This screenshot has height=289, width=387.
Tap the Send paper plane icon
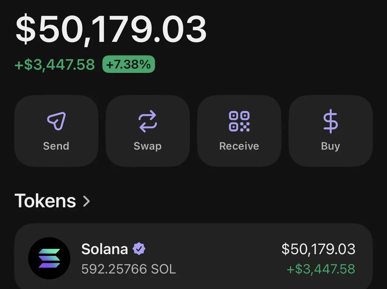(x=56, y=121)
